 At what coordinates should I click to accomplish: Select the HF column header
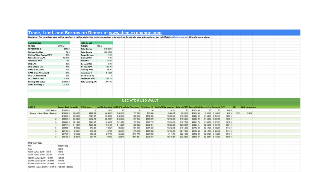[x=237, y=107]
